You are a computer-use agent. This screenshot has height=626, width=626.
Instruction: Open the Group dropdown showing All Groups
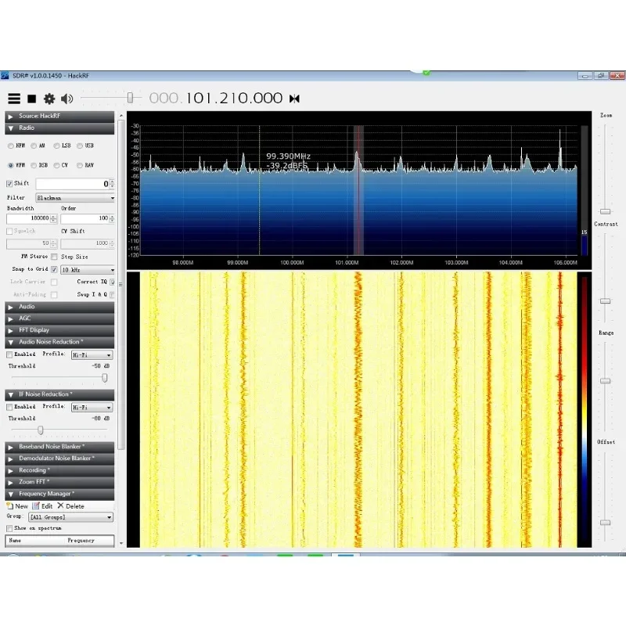click(70, 517)
